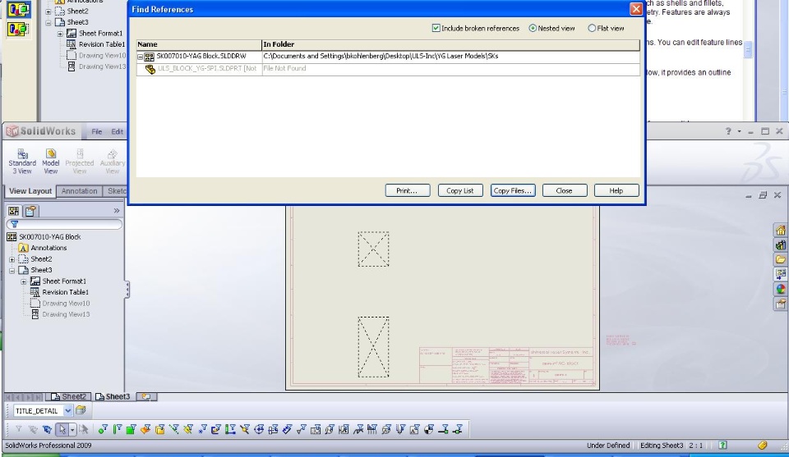
Task: Click the Standard 3 View tool
Action: (x=22, y=161)
